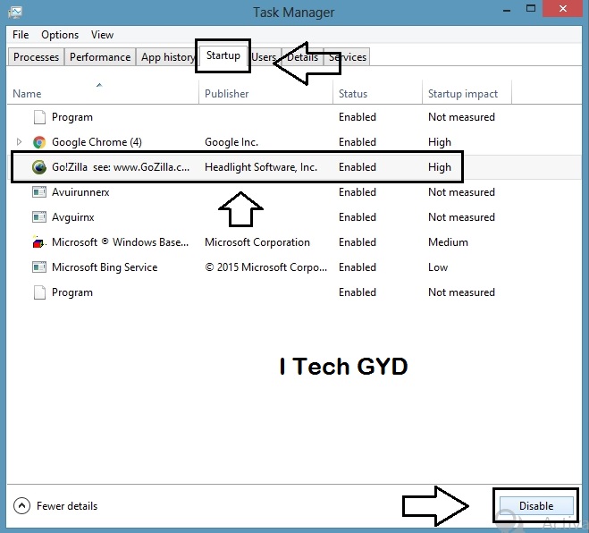Switch to the Processes tab
This screenshot has height=533, width=589.
pyautogui.click(x=36, y=57)
